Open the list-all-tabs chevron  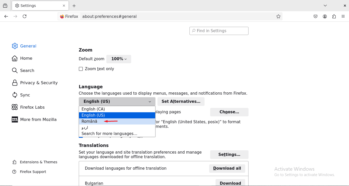click(325, 5)
